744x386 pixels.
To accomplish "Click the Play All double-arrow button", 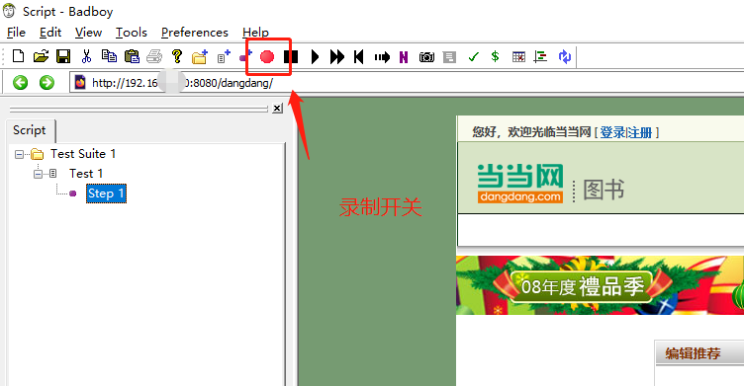I will [337, 57].
